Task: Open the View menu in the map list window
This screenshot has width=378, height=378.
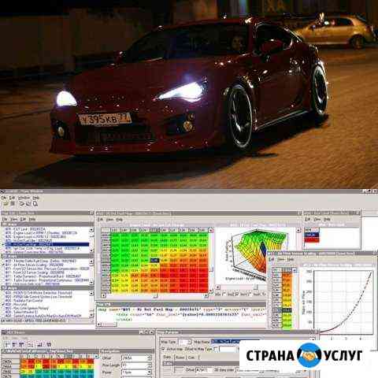Action: tap(13, 219)
